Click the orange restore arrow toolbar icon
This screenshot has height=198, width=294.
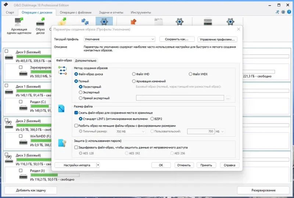click(x=133, y=22)
